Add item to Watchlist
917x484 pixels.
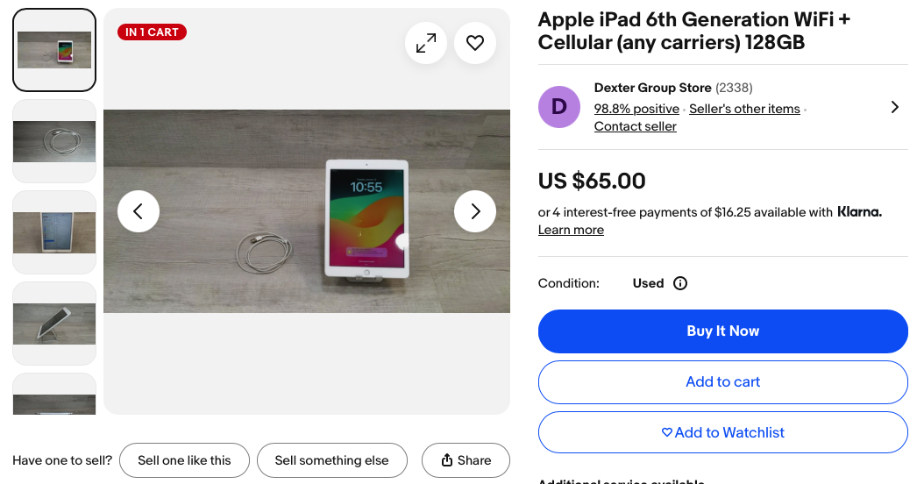(723, 432)
